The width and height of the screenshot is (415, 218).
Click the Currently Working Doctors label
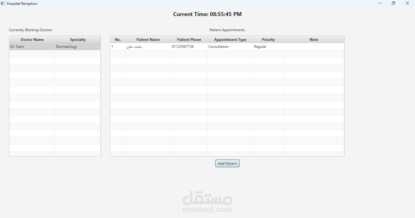point(31,30)
